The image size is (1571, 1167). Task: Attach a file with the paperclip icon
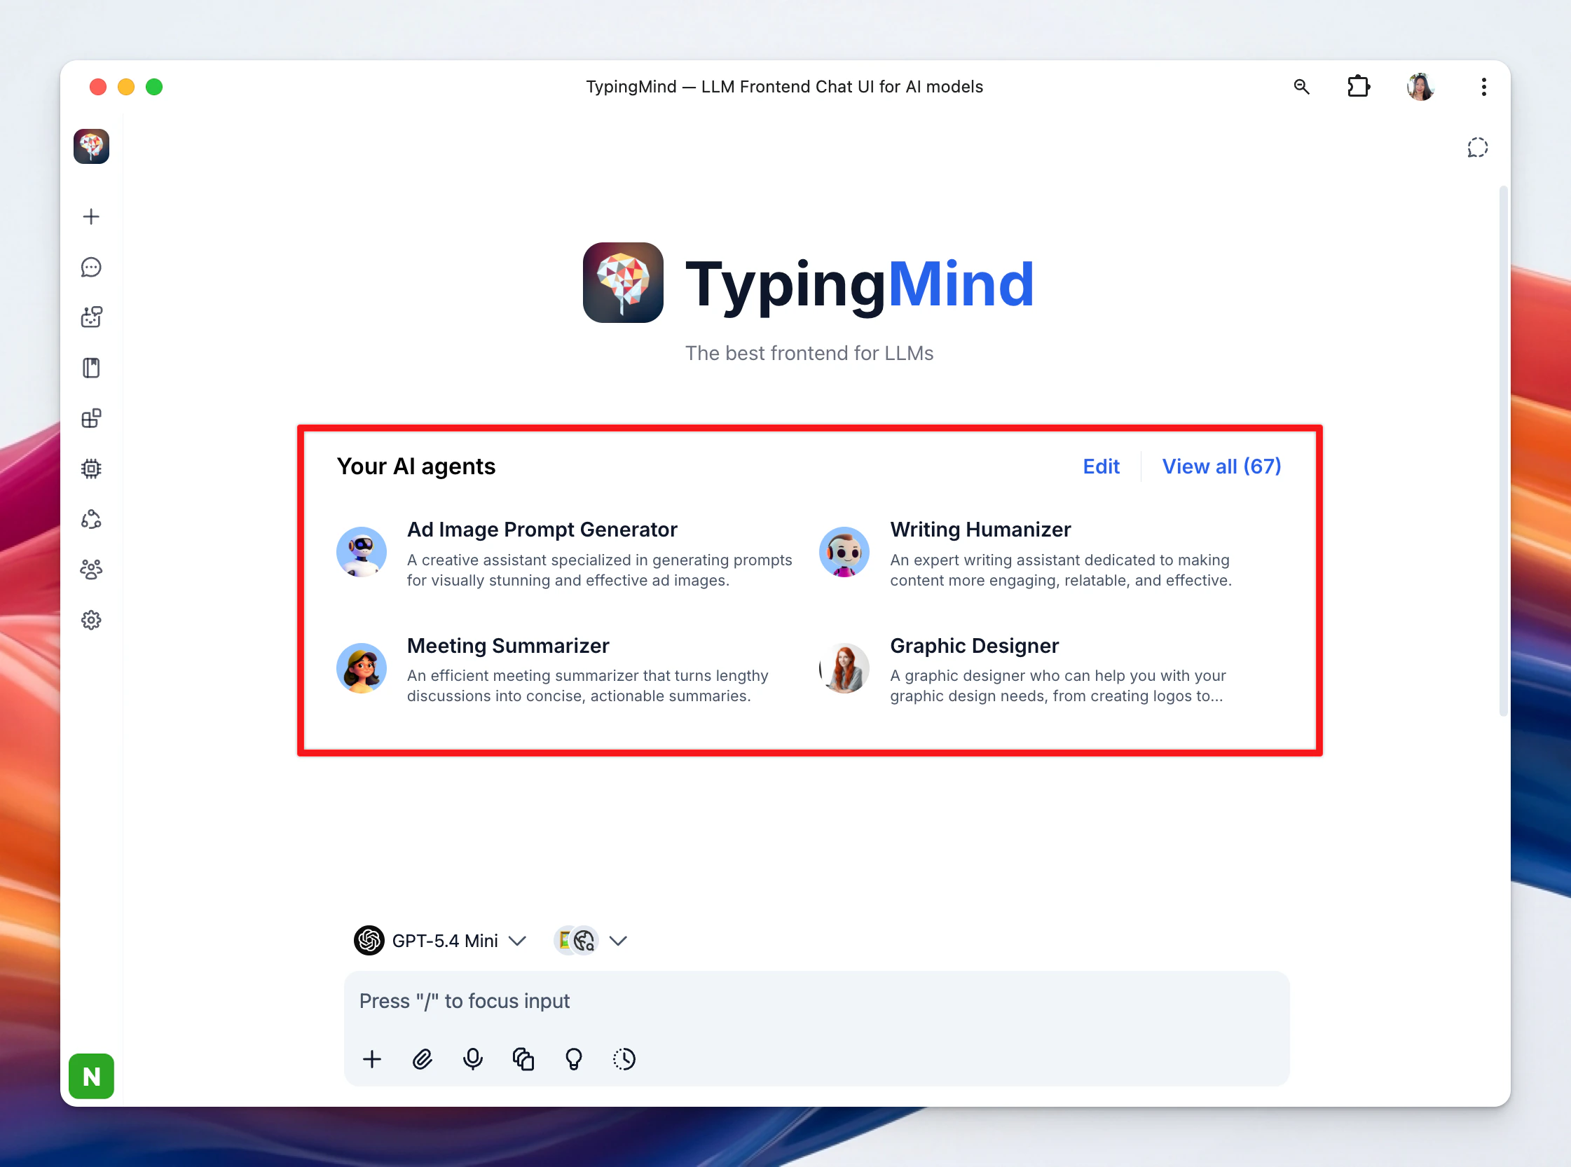[422, 1059]
